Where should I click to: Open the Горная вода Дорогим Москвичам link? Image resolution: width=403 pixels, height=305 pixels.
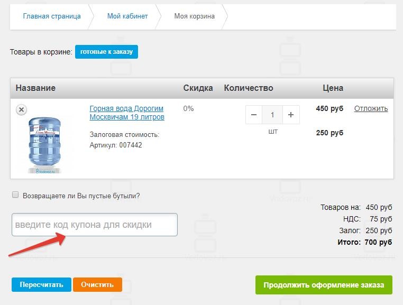(127, 113)
